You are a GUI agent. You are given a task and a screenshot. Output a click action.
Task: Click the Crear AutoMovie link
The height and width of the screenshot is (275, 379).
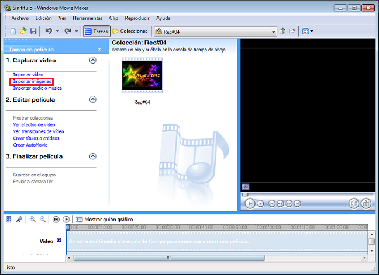(30, 145)
